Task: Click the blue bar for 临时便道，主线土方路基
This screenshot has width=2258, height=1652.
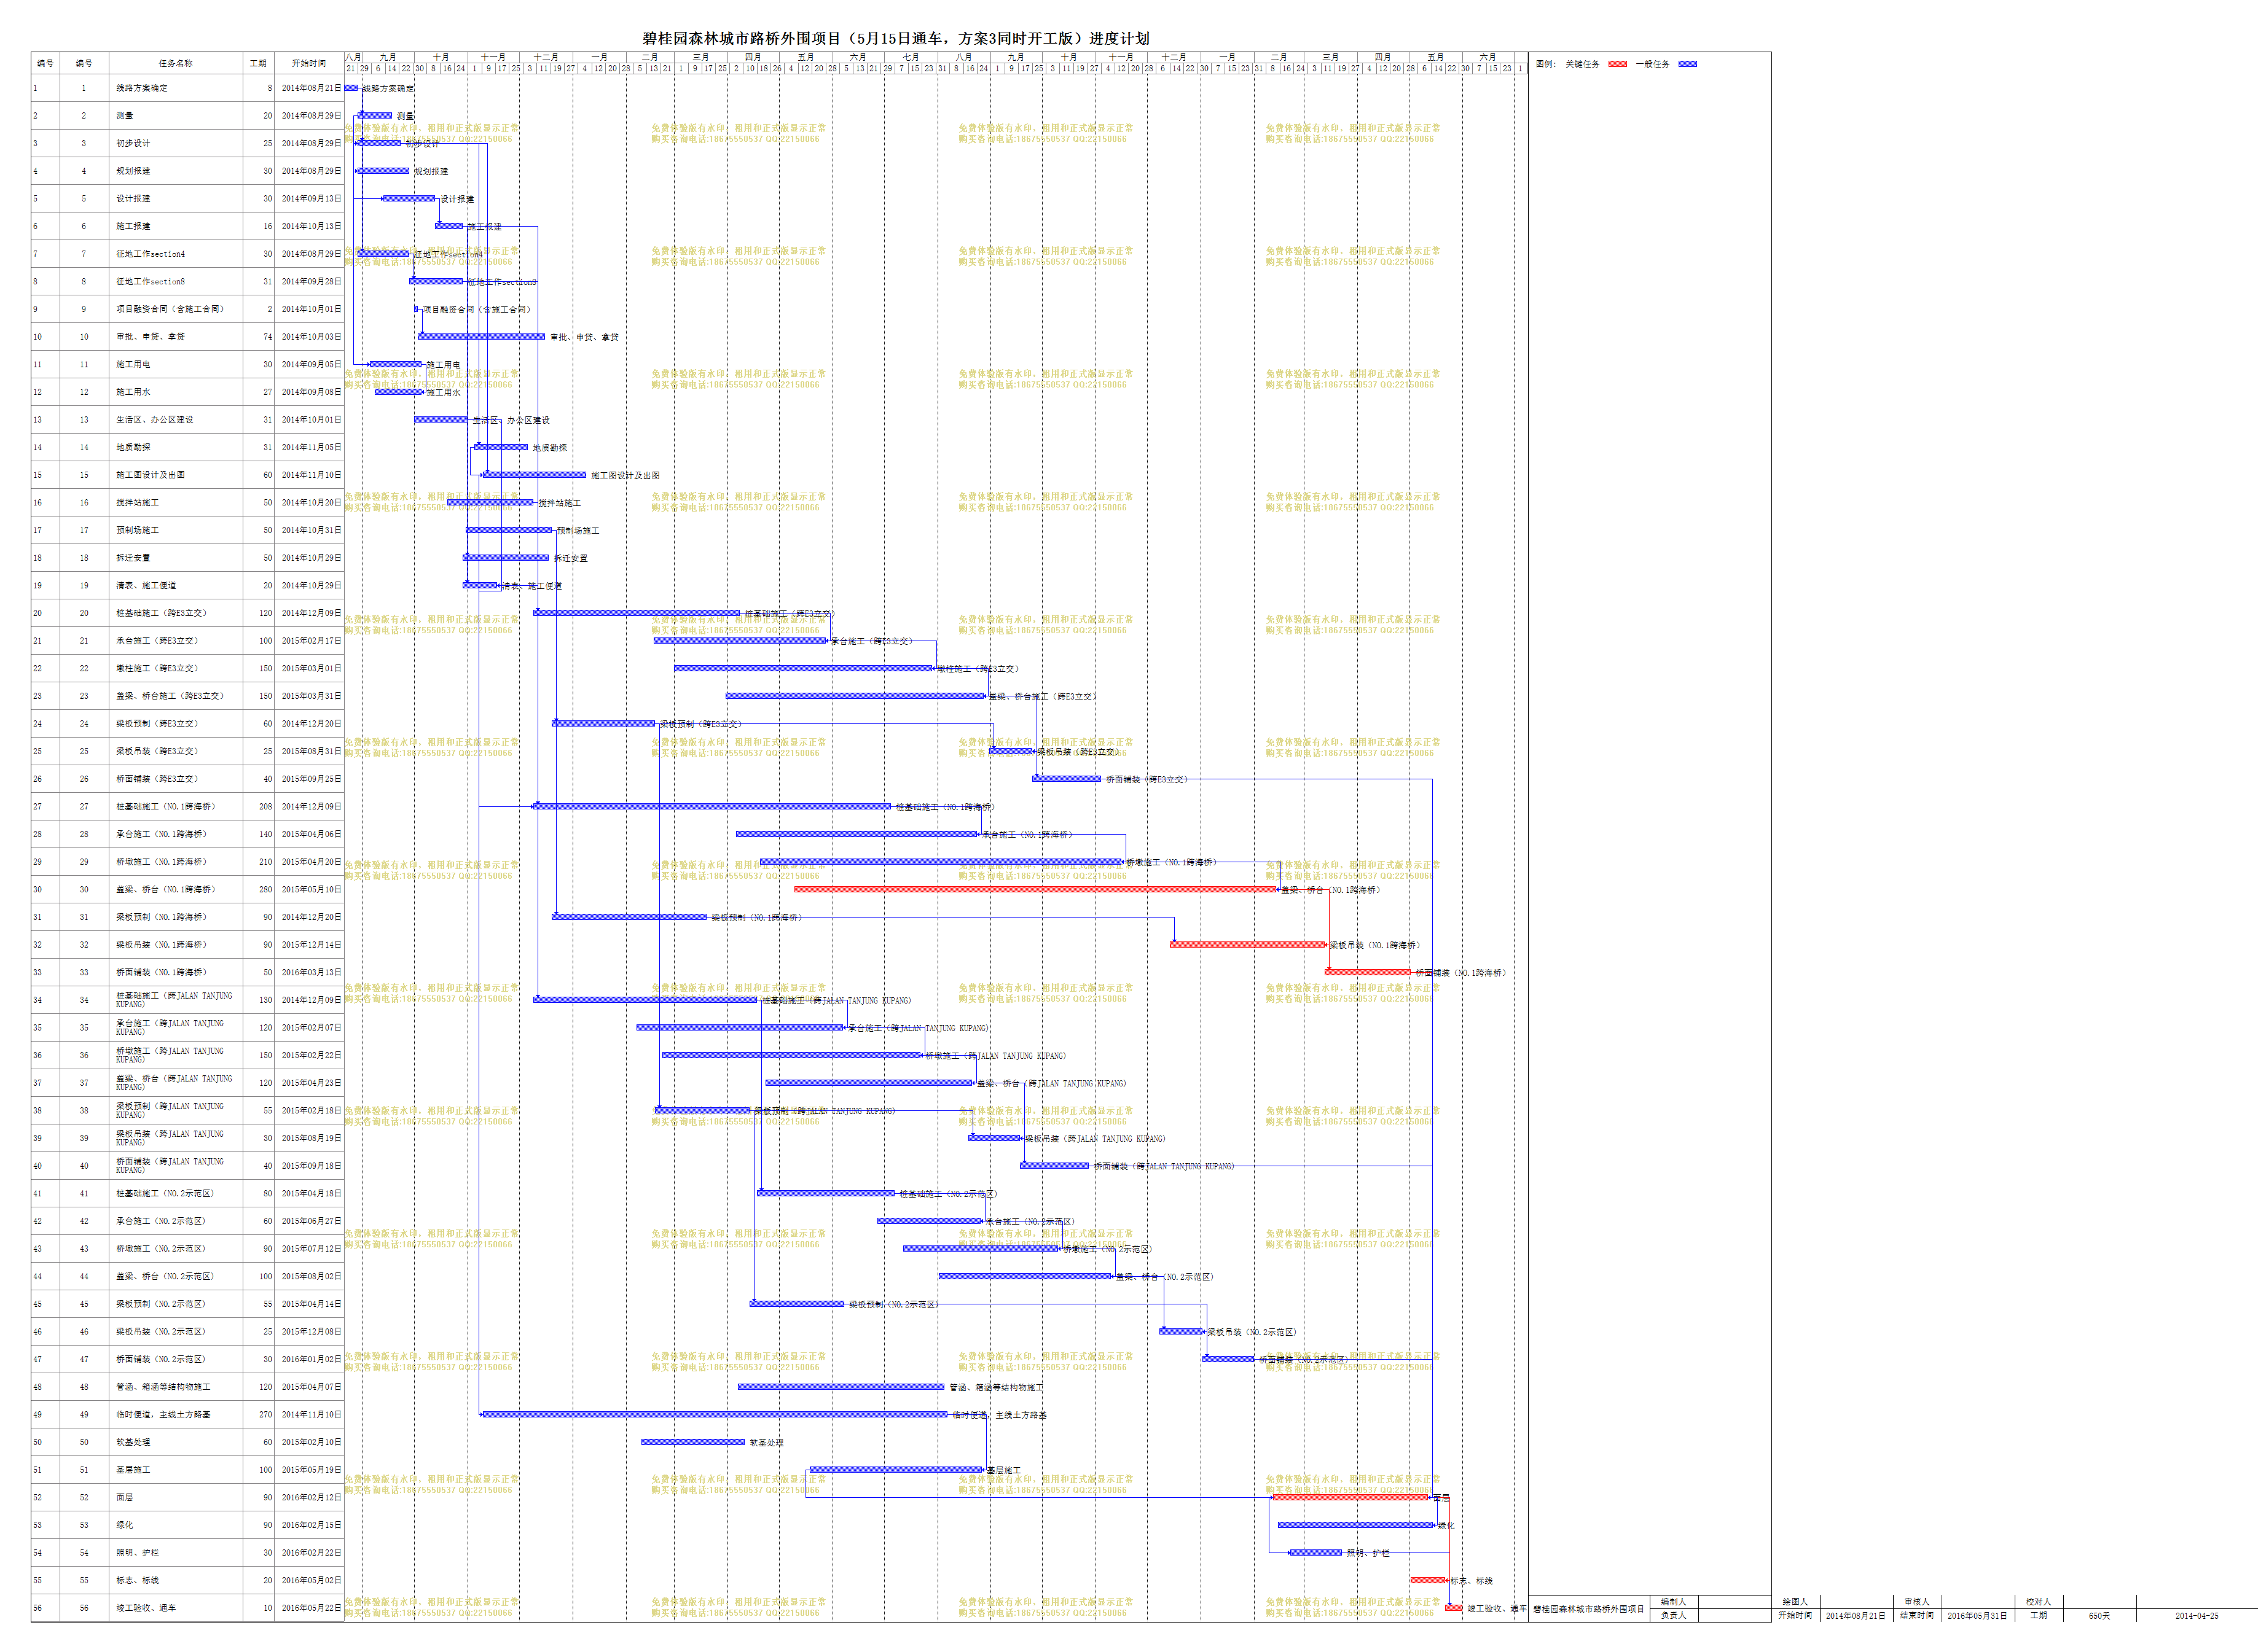Action: point(715,1415)
